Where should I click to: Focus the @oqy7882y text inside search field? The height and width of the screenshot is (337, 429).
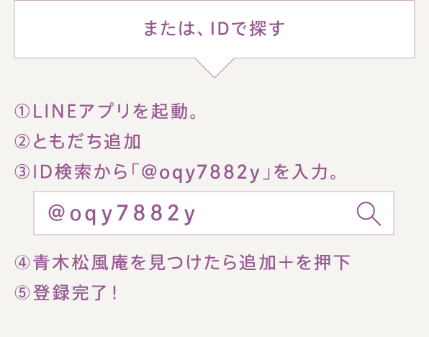pos(122,214)
